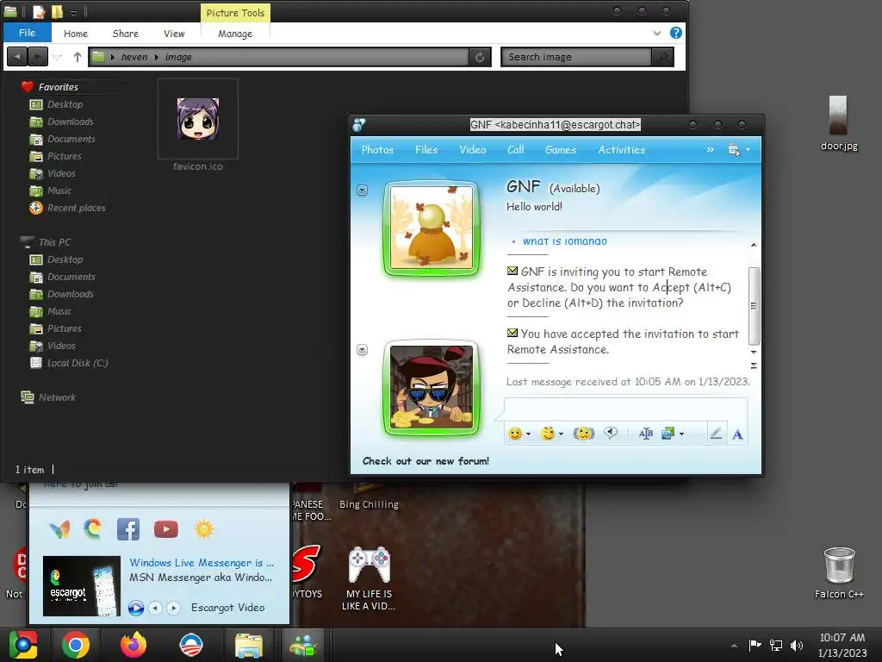Select the favicon.ico file
Viewport: 882px width, 662px height.
tap(198, 125)
